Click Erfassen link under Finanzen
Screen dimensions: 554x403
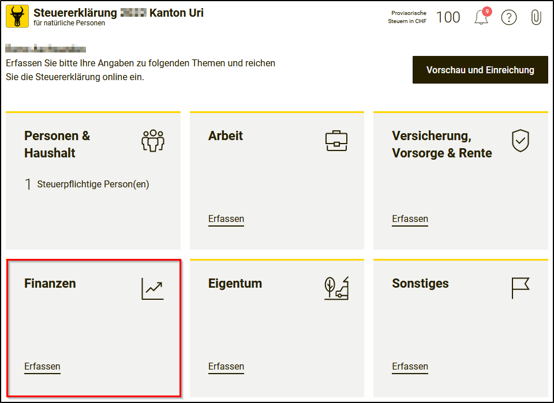pyautogui.click(x=42, y=367)
